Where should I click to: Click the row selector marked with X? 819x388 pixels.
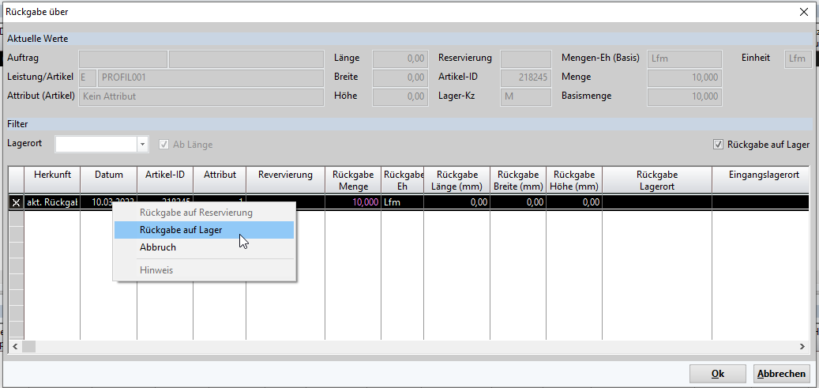(16, 202)
